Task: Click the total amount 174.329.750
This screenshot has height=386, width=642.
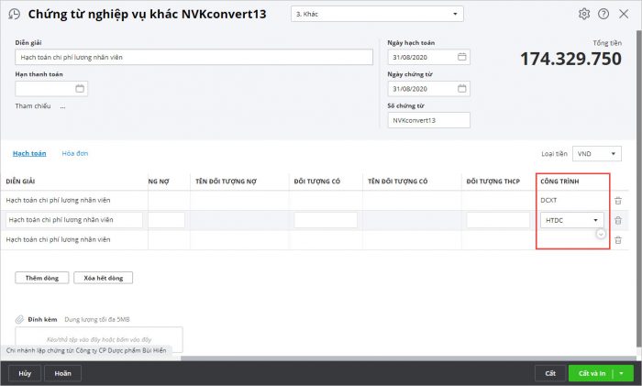Action: tap(570, 59)
